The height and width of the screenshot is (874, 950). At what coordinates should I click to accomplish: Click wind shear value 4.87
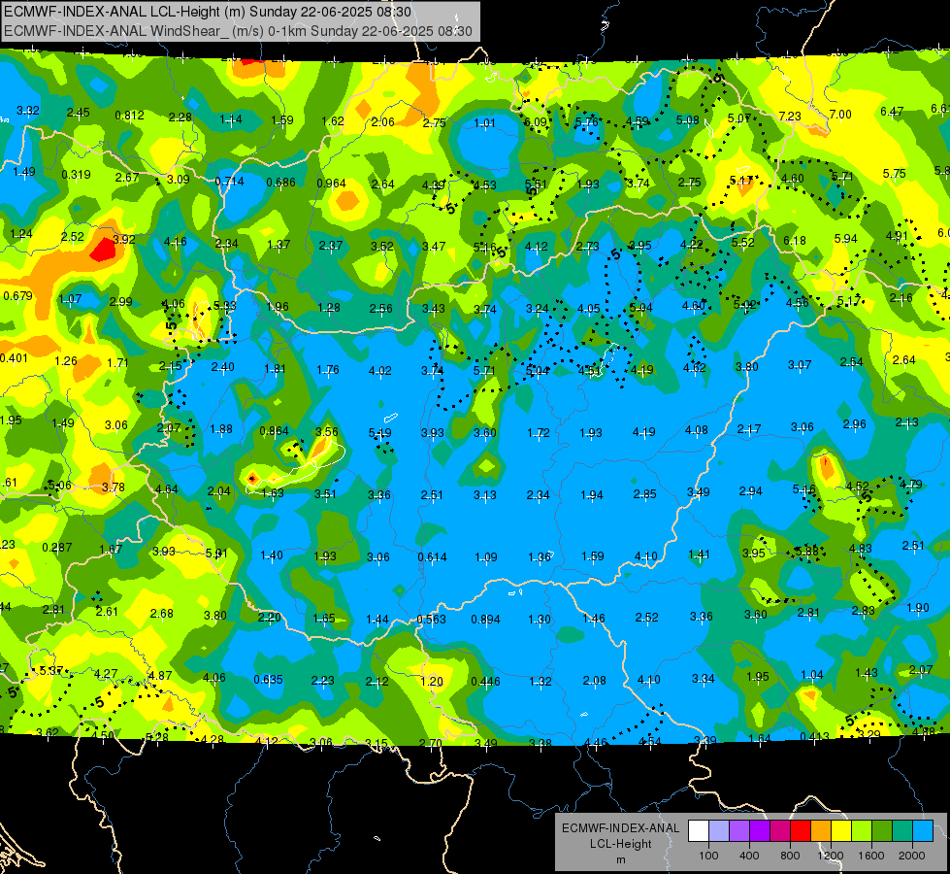(160, 676)
